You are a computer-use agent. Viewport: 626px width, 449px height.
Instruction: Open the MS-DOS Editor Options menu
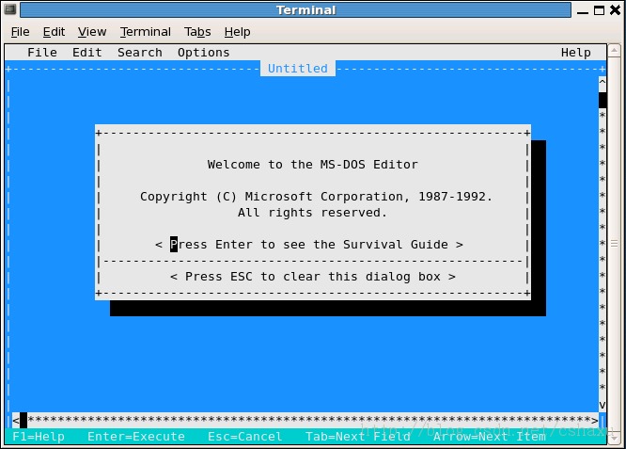point(204,53)
